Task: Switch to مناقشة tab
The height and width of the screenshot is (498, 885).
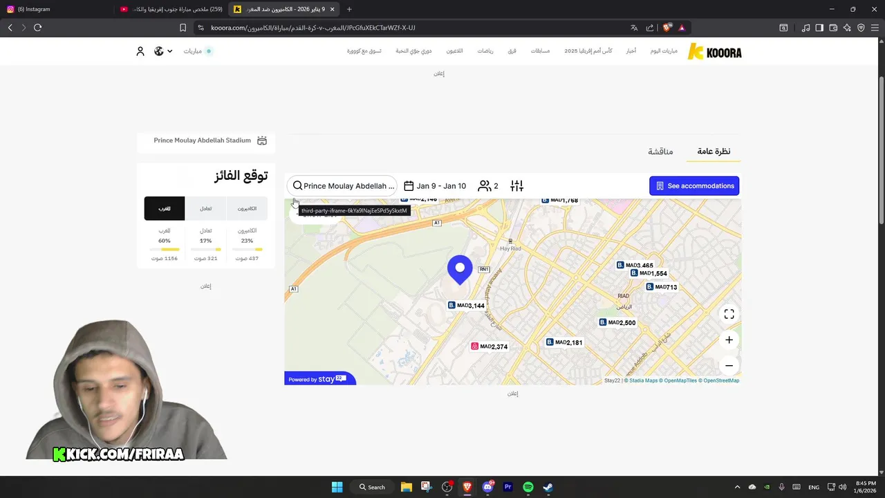Action: click(660, 151)
